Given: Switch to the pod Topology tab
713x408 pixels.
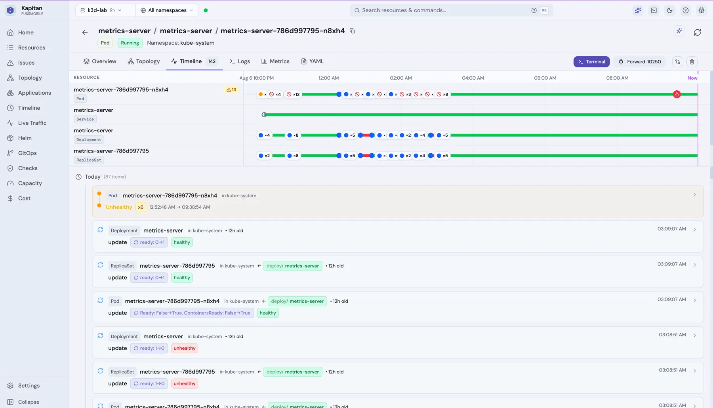Looking at the screenshot, I should 144,61.
